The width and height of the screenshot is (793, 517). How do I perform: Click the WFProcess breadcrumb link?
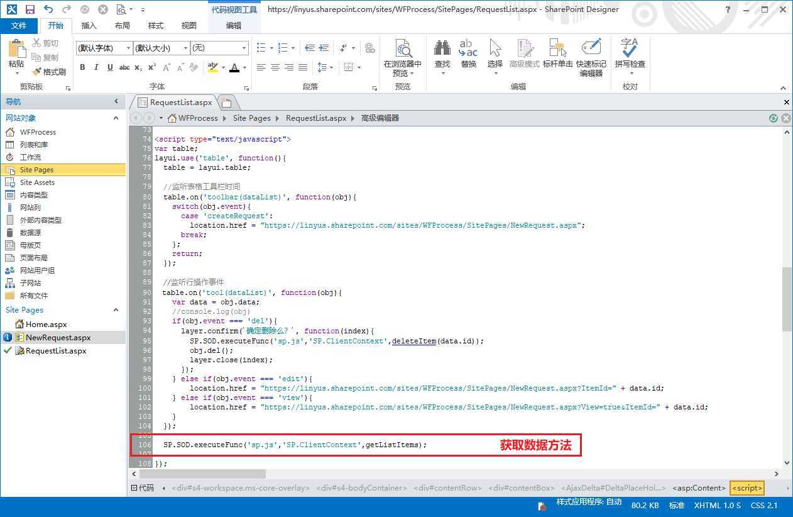[198, 118]
